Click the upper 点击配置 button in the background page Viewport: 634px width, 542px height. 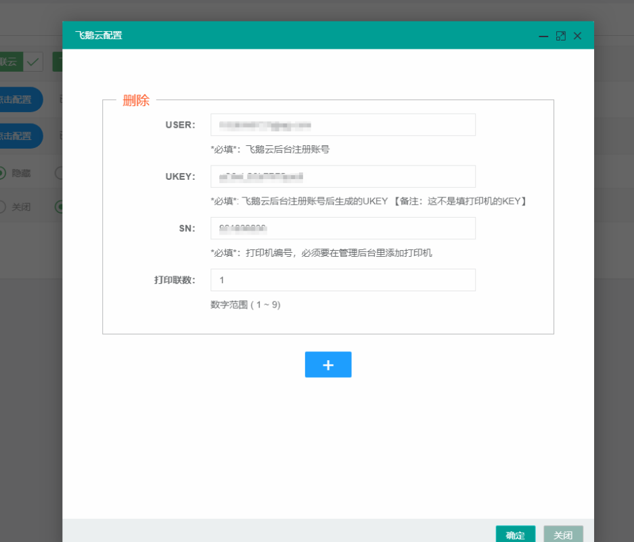point(20,99)
